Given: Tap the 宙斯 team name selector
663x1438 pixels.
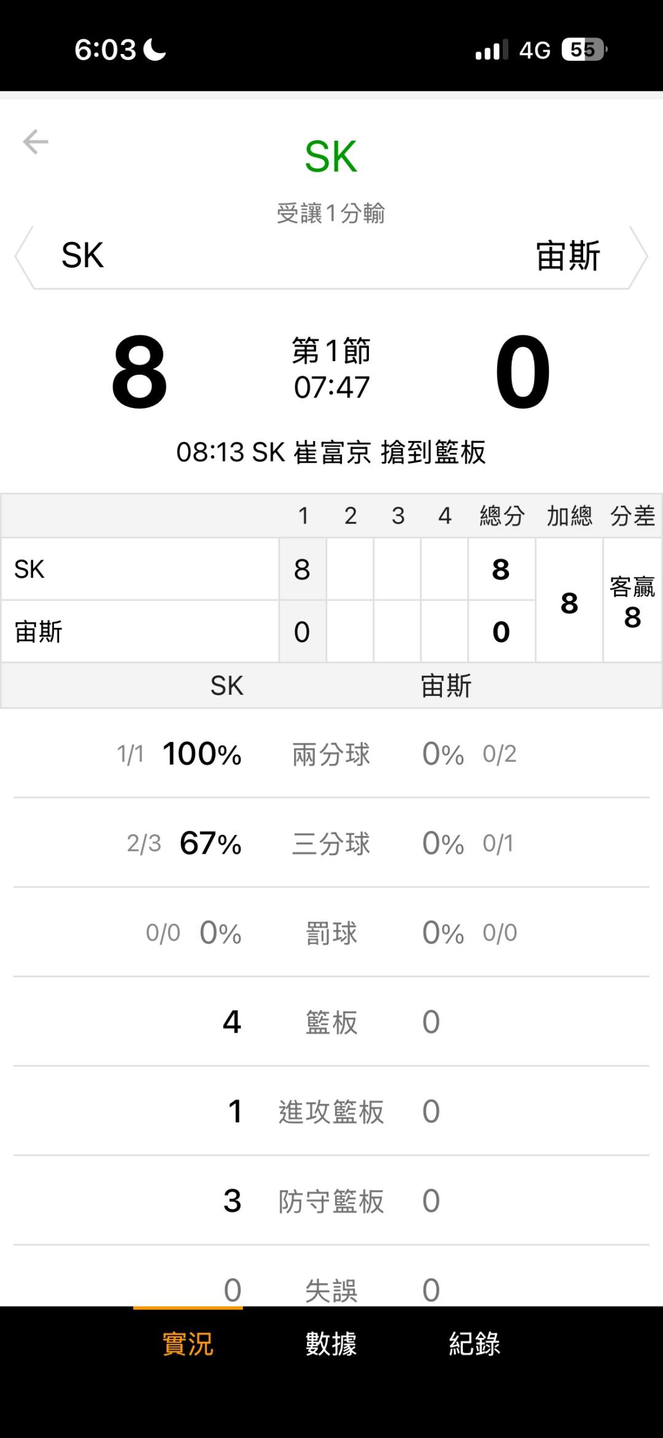Looking at the screenshot, I should (x=568, y=256).
